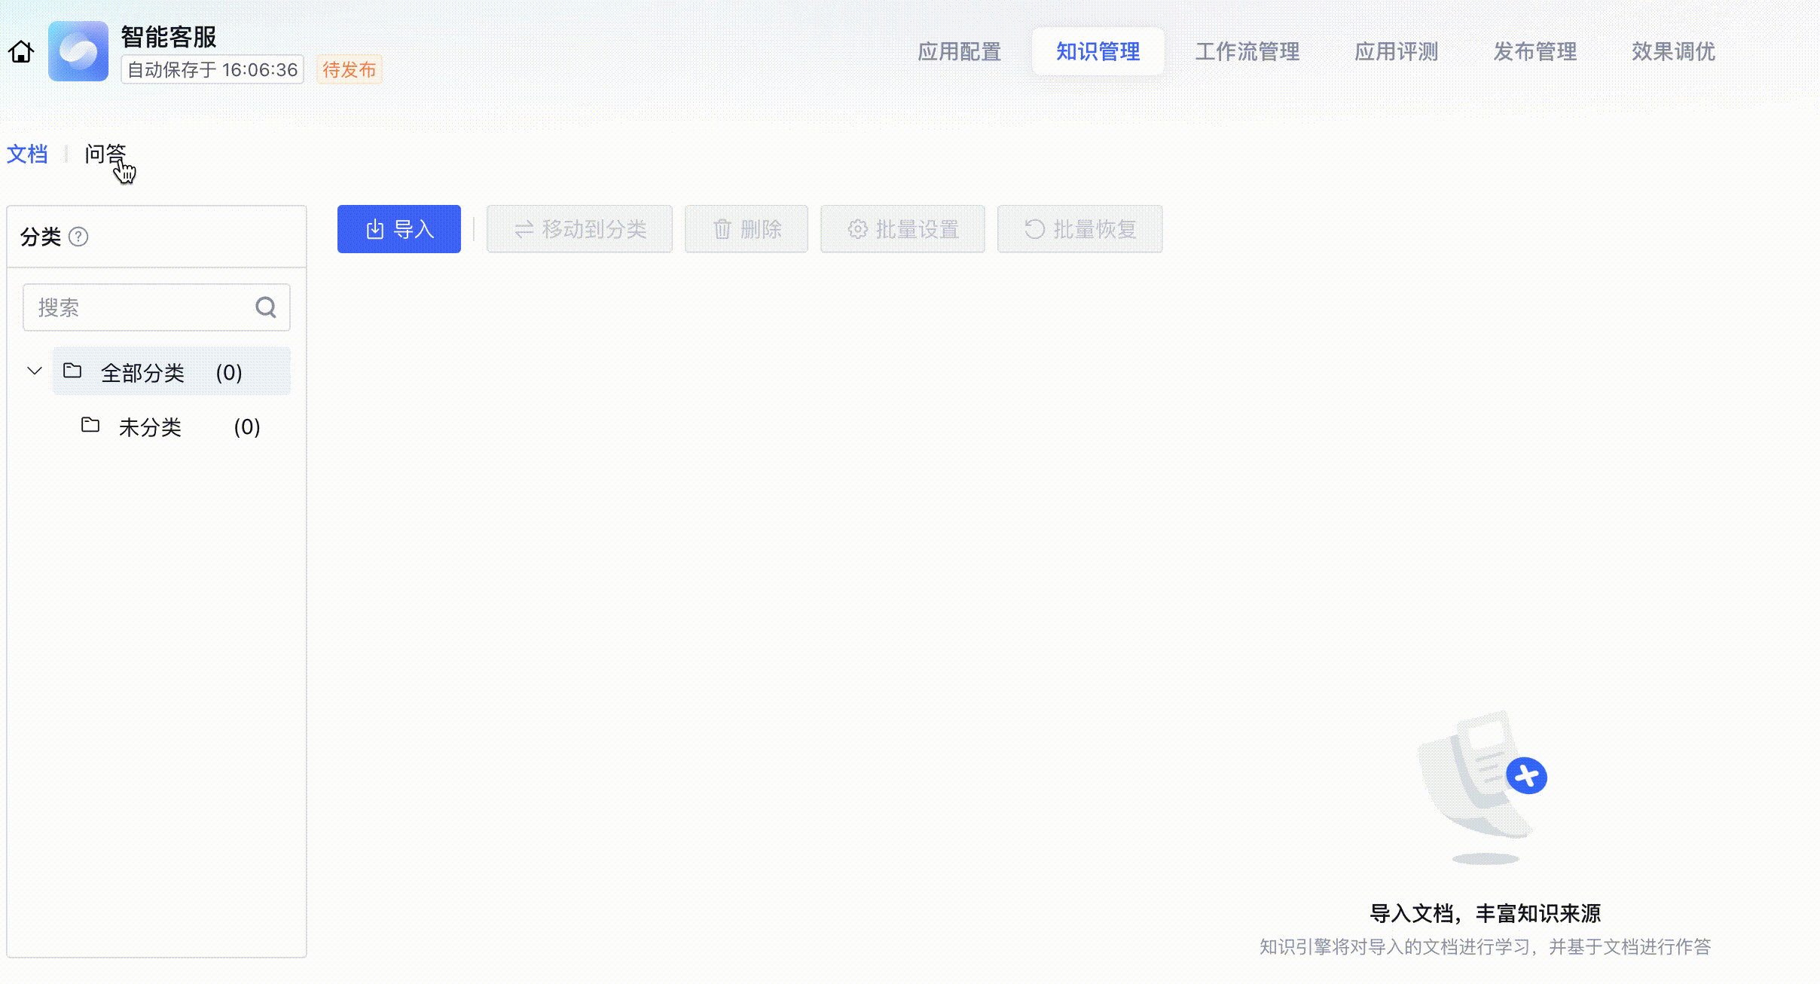Click the help icon beside 分类
Image resolution: width=1820 pixels, height=984 pixels.
[x=78, y=237]
